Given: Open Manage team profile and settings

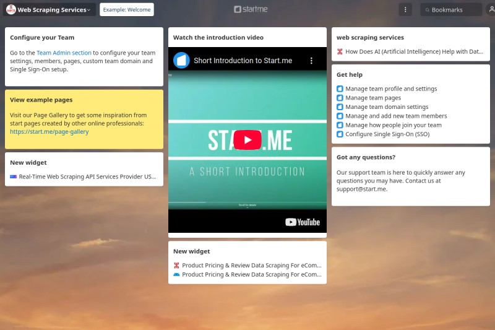Looking at the screenshot, I should tap(391, 89).
